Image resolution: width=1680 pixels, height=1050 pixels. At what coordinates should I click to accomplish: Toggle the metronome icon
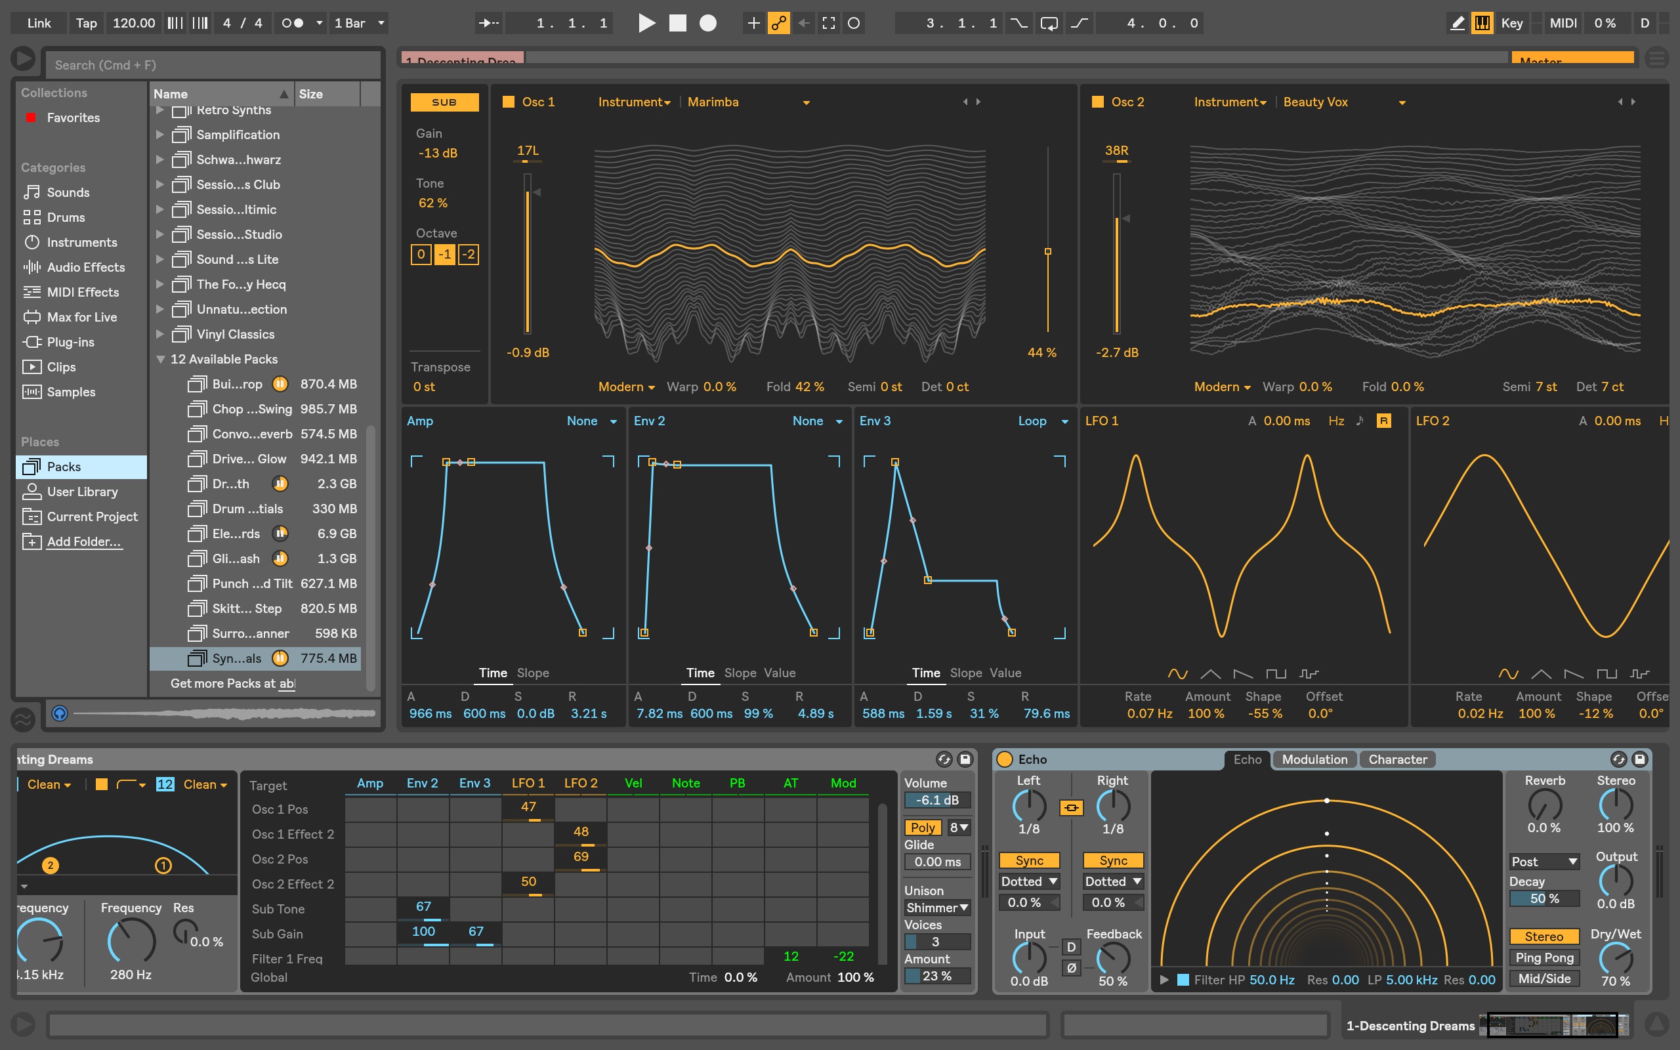pyautogui.click(x=292, y=23)
